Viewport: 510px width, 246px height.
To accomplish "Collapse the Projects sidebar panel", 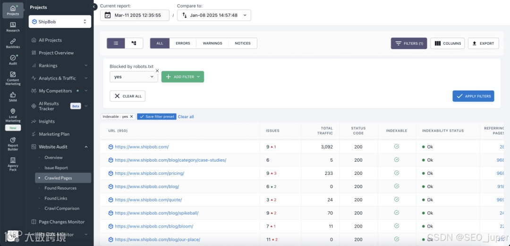I will (x=93, y=7).
